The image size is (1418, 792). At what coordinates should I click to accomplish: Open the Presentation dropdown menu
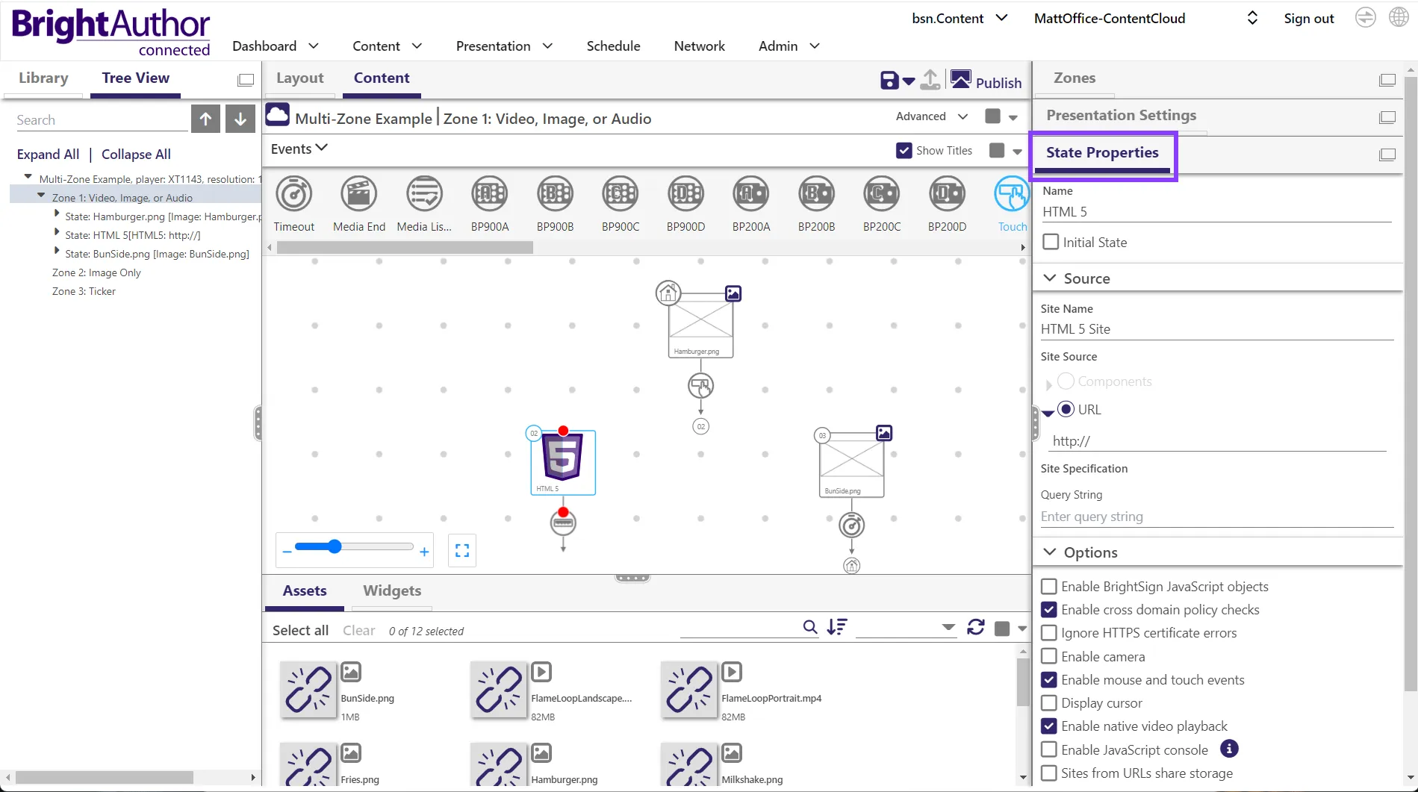(504, 46)
